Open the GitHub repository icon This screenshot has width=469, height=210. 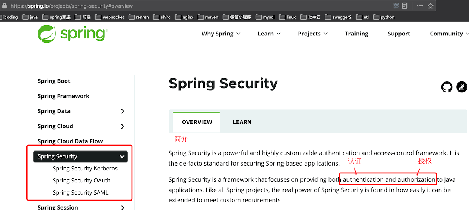tap(447, 87)
